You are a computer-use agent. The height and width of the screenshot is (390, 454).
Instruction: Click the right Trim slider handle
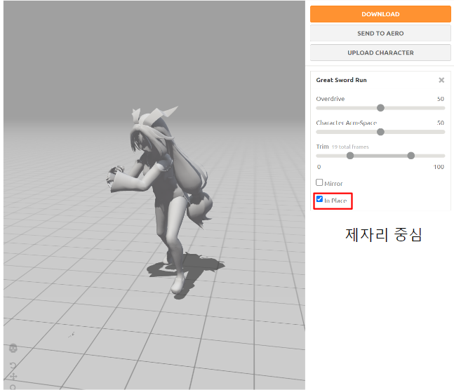pyautogui.click(x=411, y=156)
